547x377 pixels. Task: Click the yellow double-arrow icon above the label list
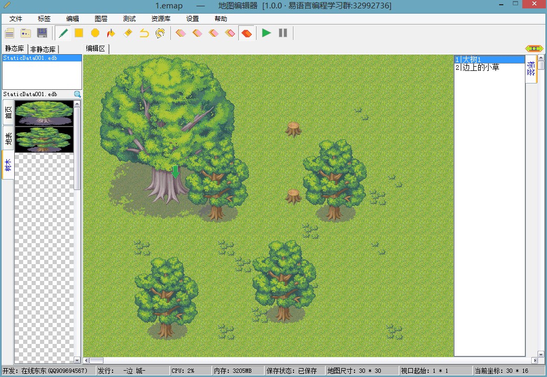[534, 48]
